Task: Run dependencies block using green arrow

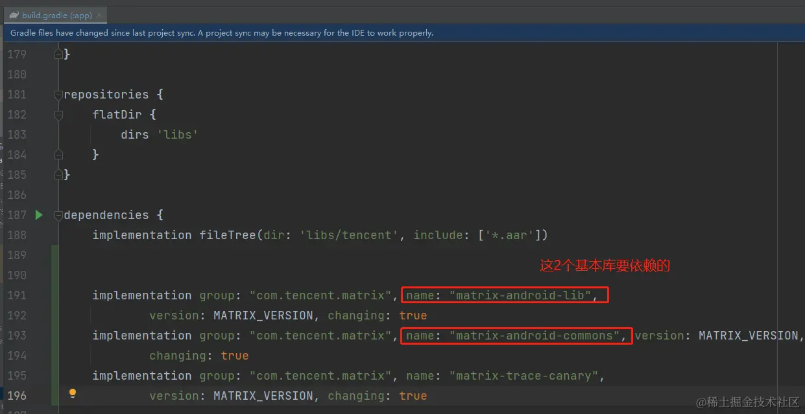Action: coord(39,214)
